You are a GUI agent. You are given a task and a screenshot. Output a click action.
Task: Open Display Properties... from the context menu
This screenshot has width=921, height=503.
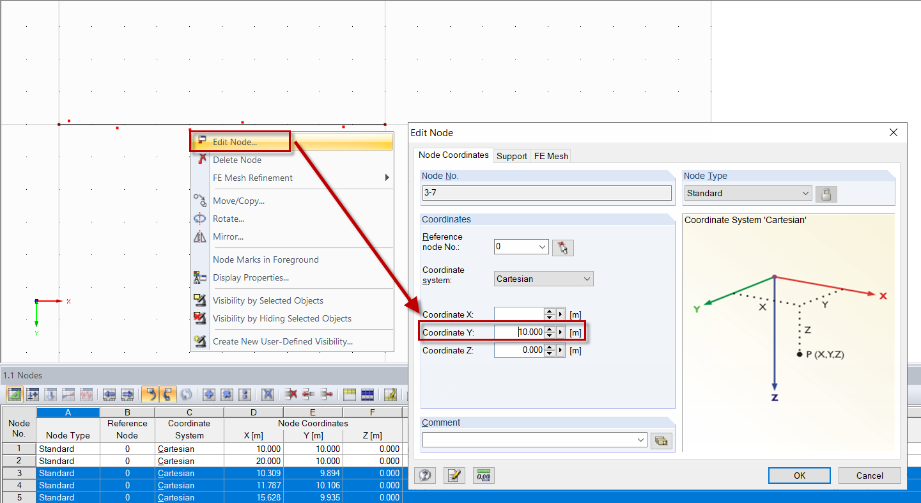pyautogui.click(x=292, y=277)
